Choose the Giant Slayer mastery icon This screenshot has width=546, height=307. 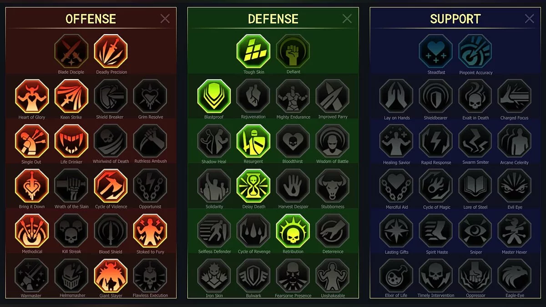pos(111,276)
